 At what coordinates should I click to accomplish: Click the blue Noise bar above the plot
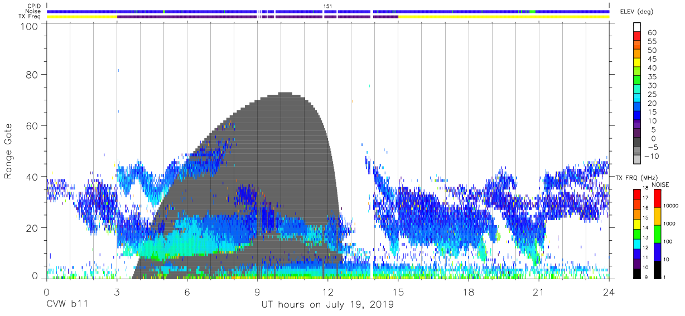(328, 11)
